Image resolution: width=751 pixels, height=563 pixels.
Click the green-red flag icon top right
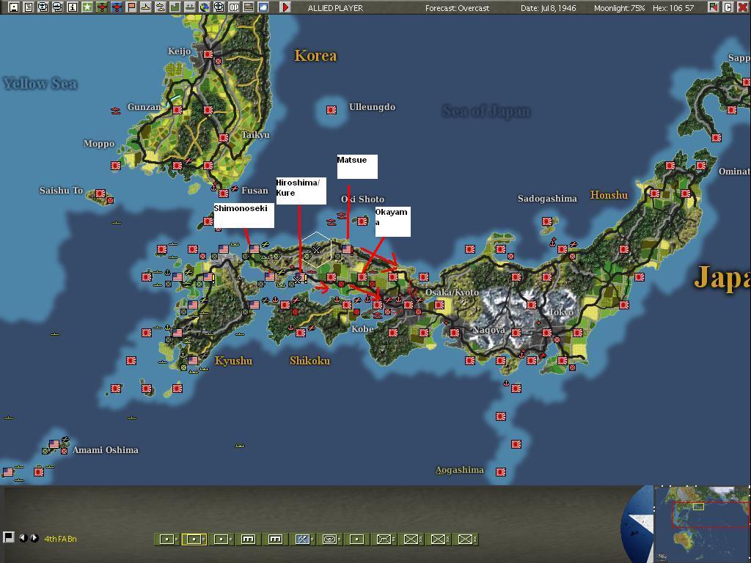713,7
